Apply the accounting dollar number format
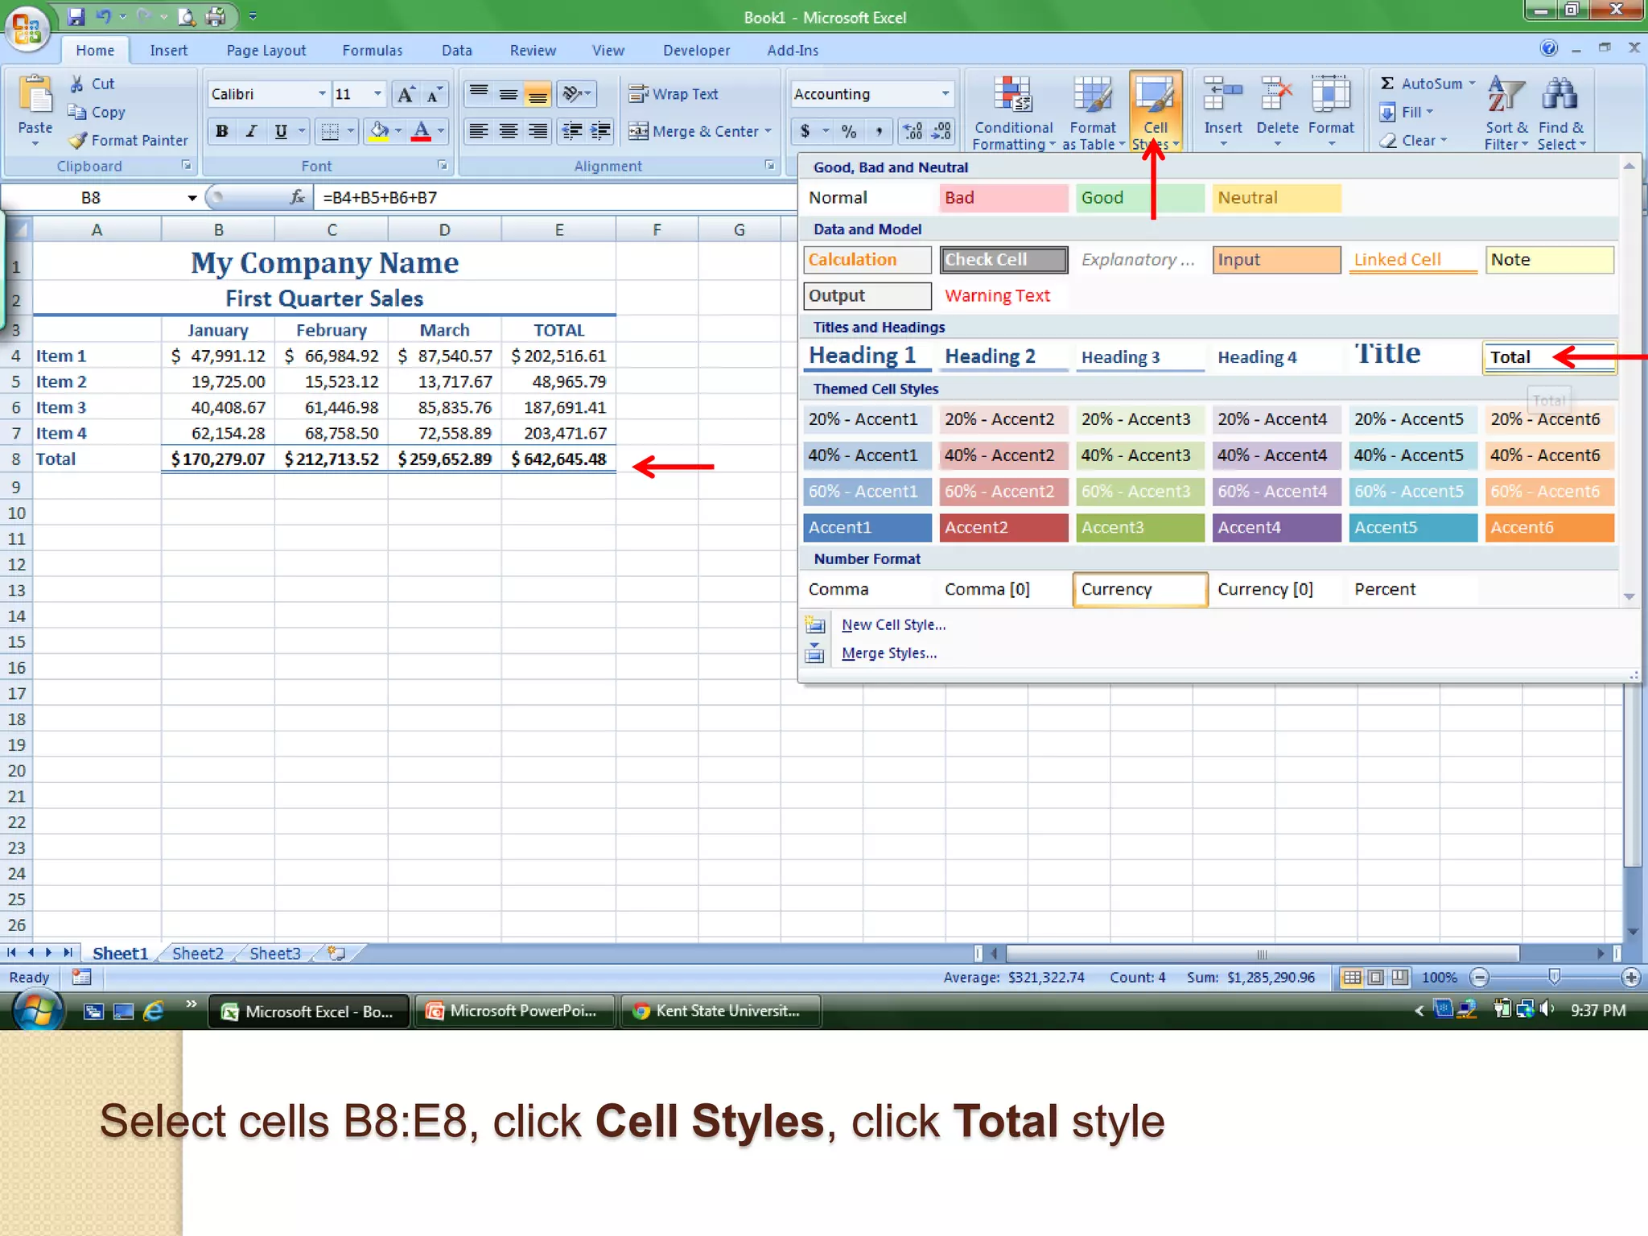Image resolution: width=1648 pixels, height=1236 pixels. coord(805,131)
